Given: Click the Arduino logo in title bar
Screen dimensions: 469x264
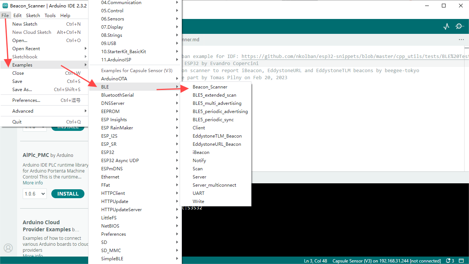Looking at the screenshot, I should [x=5, y=6].
